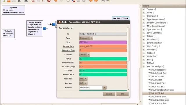This screenshot has width=186, height=105.
Task: Click the Print icon in toolbar
Action: 26,1
